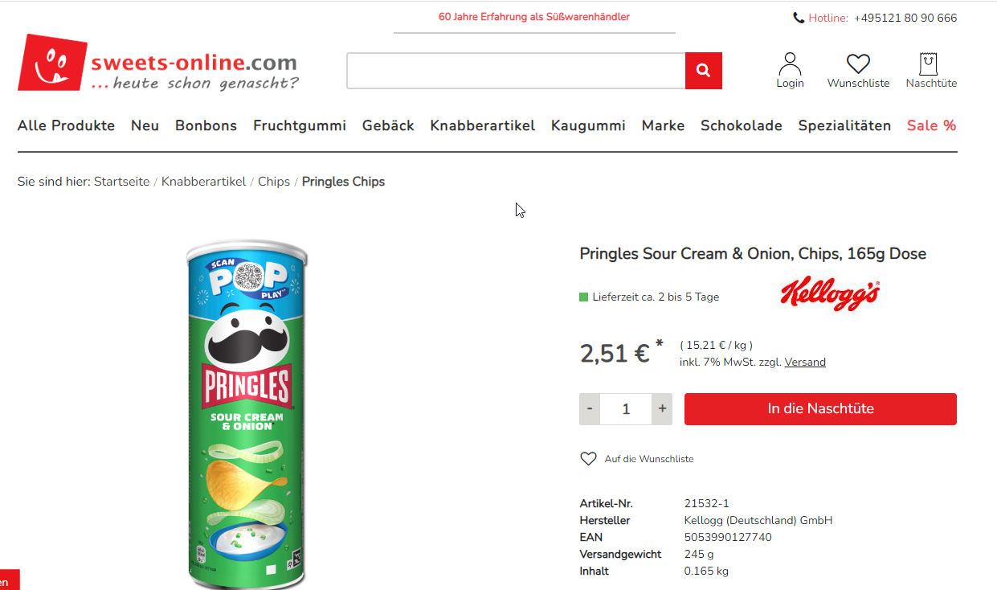Screen dimensions: 997x590
Task: Open the Naschtüte shopping bag icon
Action: (929, 64)
